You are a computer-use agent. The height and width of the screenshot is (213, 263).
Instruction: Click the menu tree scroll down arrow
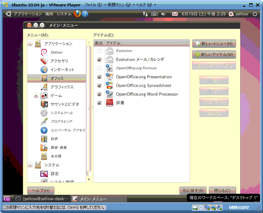pos(89,180)
